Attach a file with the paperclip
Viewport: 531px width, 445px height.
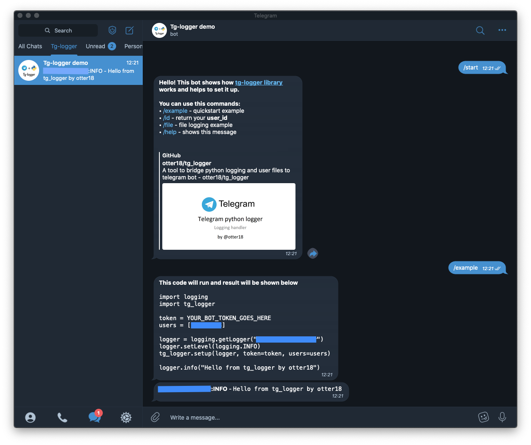(155, 417)
